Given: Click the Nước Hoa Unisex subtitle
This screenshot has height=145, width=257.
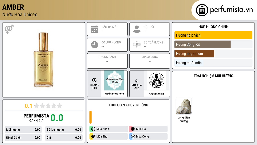Looking at the screenshot, I should coord(20,15).
